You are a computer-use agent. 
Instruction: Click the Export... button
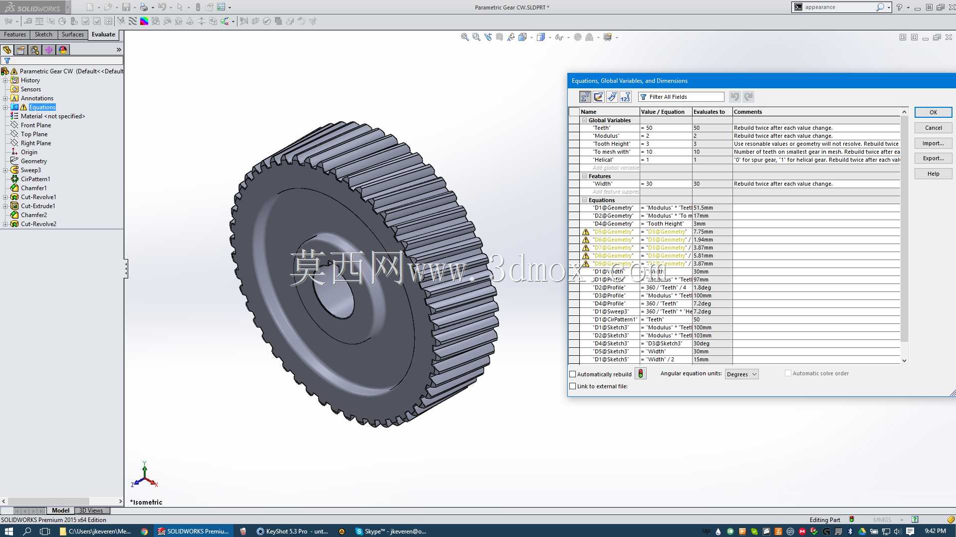[933, 158]
